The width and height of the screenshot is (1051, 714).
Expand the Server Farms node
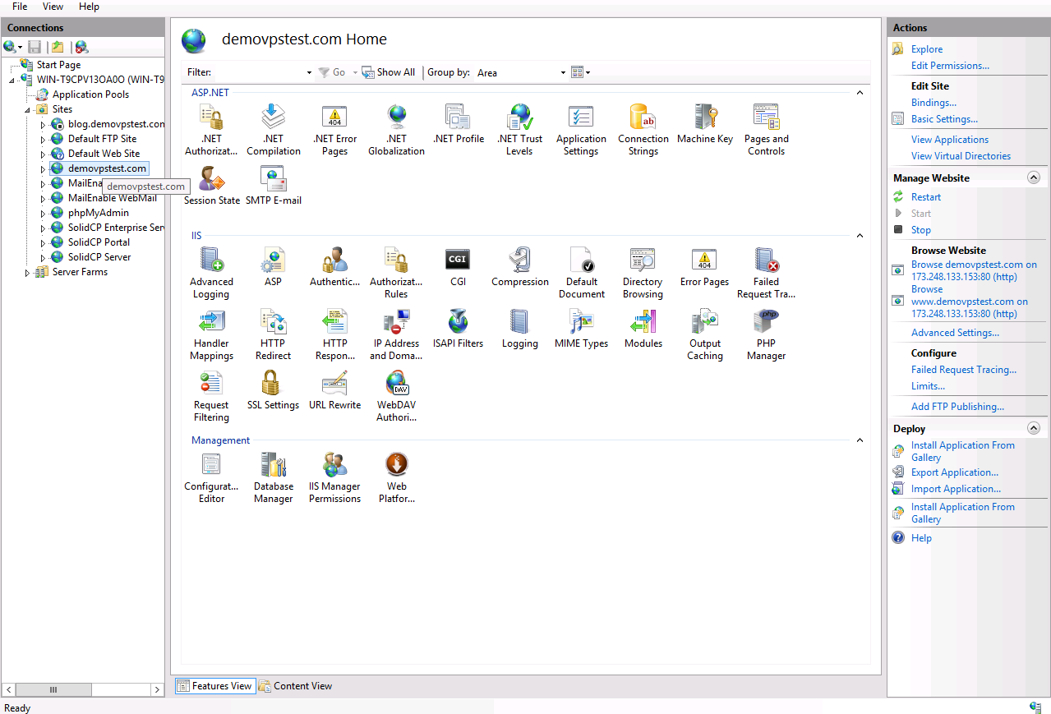(x=28, y=273)
